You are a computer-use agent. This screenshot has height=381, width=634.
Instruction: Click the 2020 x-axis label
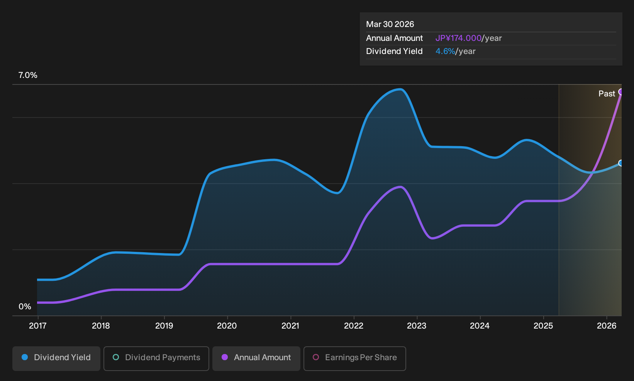tap(227, 326)
